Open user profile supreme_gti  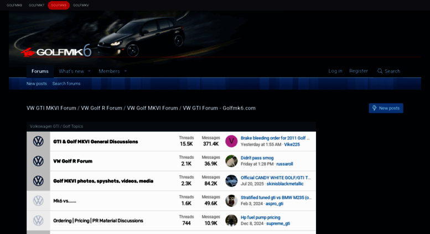pyautogui.click(x=278, y=223)
